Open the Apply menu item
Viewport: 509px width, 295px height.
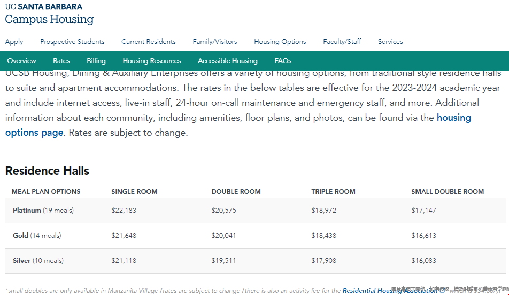click(14, 42)
